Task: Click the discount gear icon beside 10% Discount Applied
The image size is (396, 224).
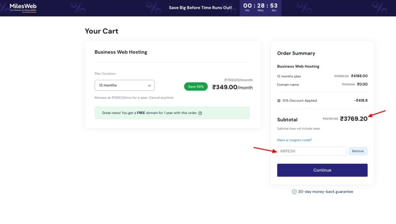Action: pyautogui.click(x=279, y=100)
